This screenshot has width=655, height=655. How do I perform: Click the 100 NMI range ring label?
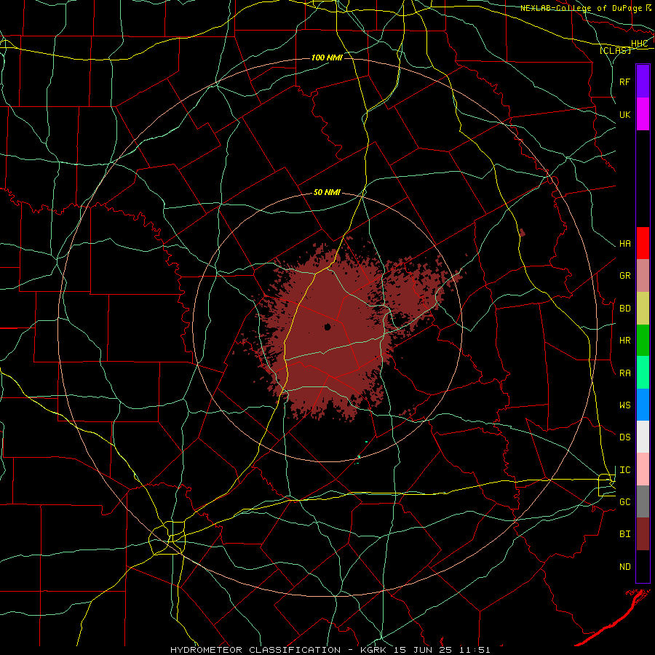(327, 57)
